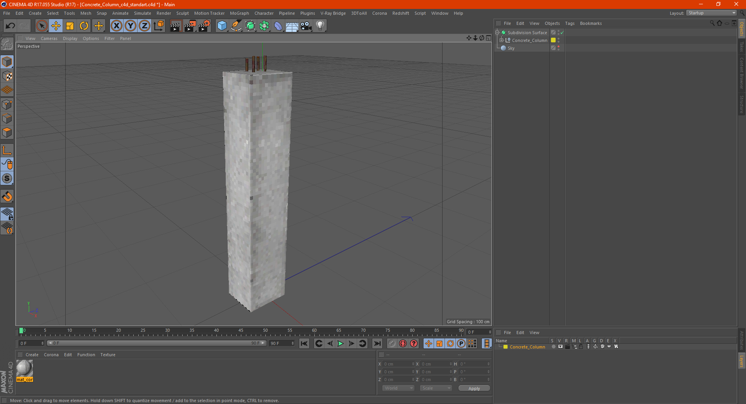Image resolution: width=746 pixels, height=404 pixels.
Task: Activate the Rotate tool
Action: [84, 26]
